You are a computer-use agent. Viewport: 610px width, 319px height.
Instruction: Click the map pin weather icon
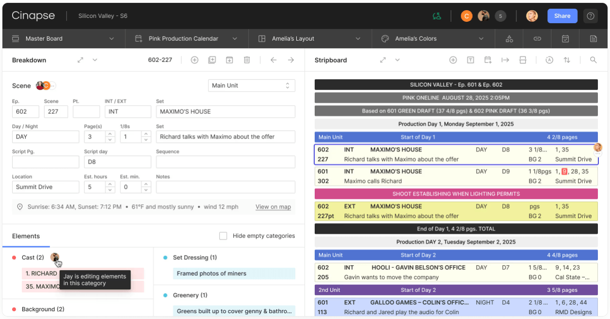[20, 207]
